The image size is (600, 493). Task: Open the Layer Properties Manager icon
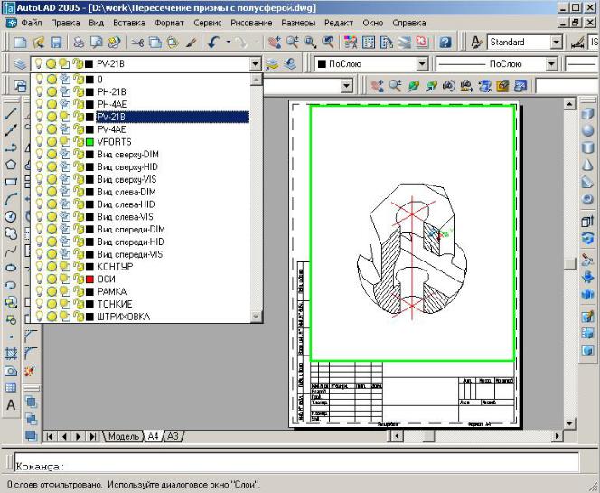coord(20,64)
